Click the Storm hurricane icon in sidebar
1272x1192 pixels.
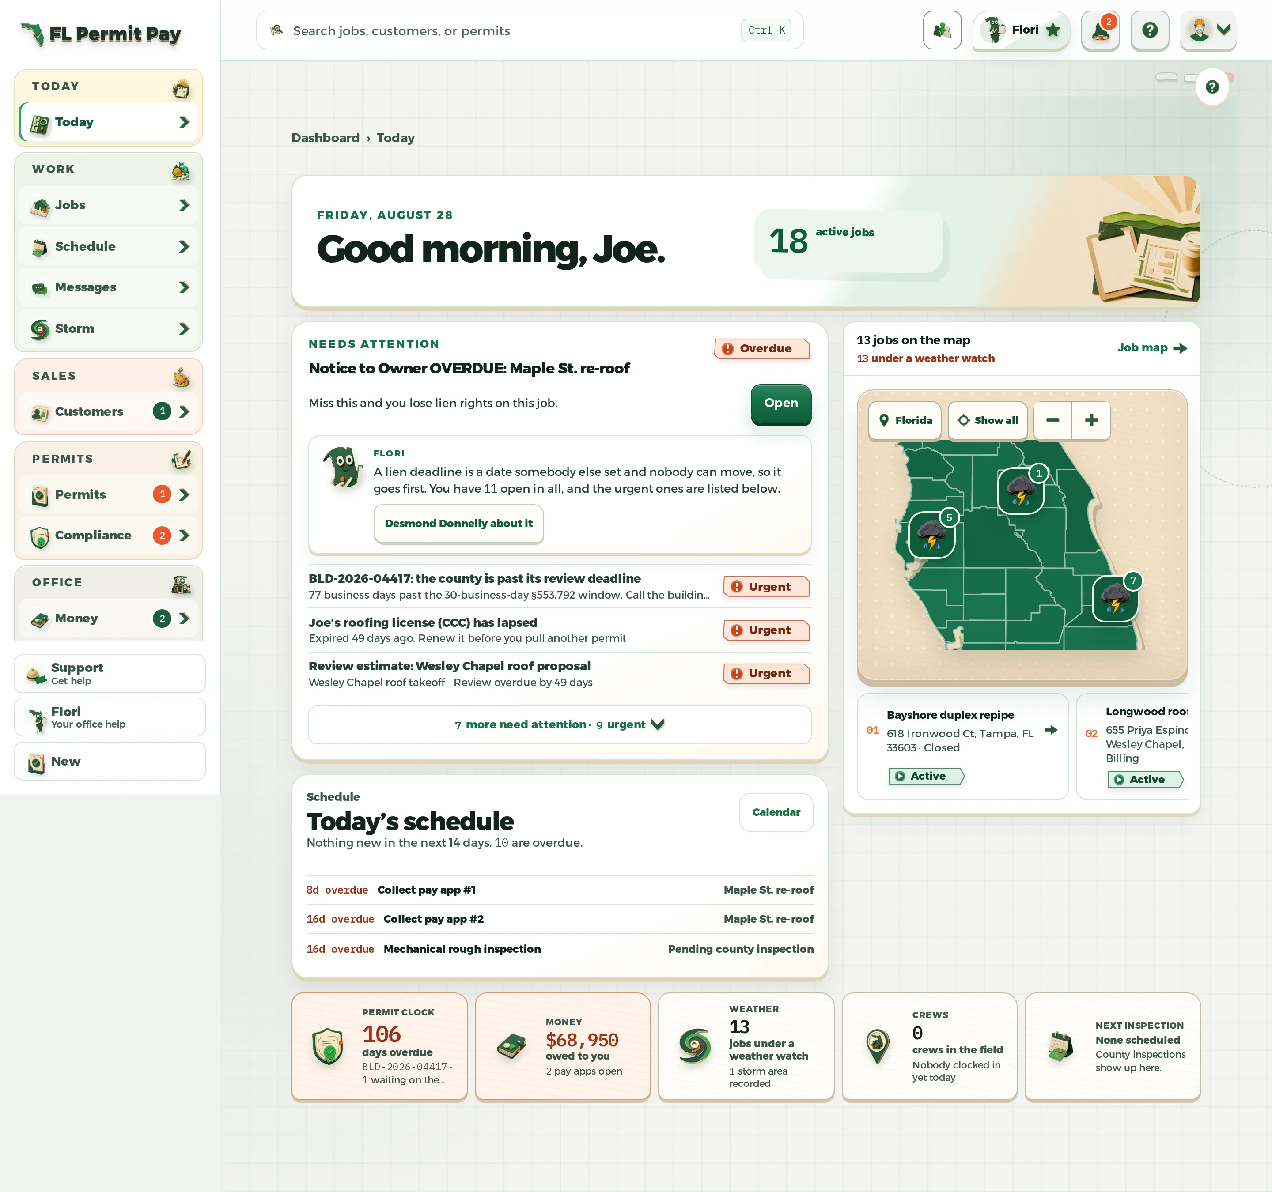(40, 329)
